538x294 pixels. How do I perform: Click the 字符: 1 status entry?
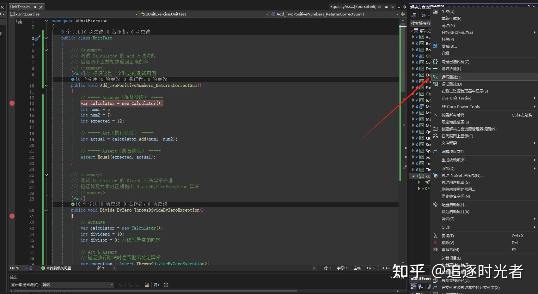(x=342, y=268)
